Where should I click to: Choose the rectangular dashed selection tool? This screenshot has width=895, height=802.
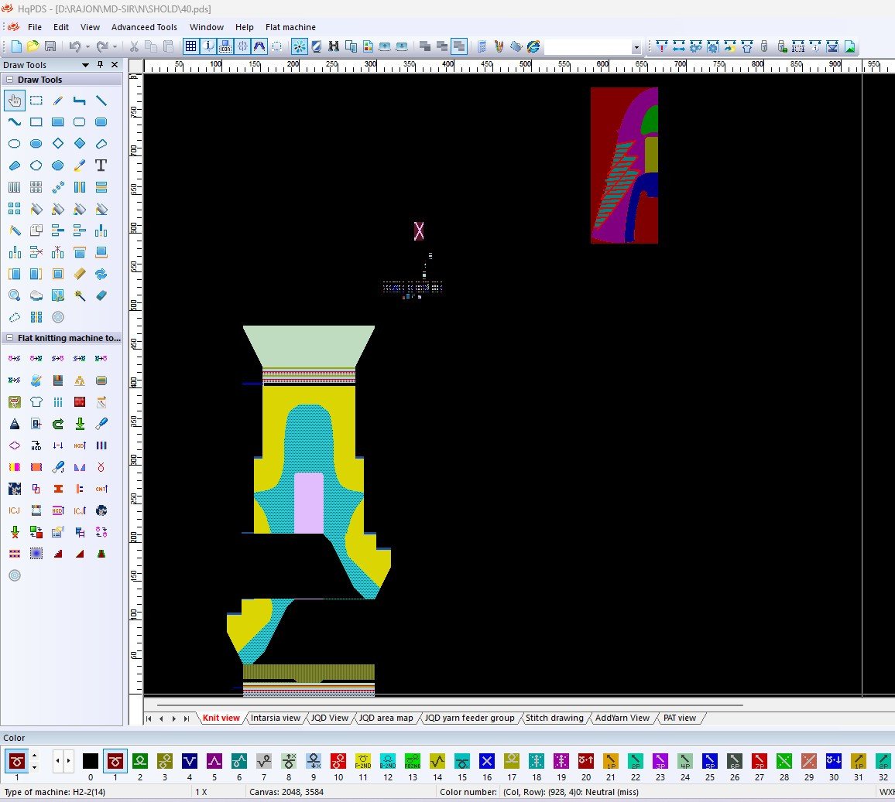[x=36, y=101]
